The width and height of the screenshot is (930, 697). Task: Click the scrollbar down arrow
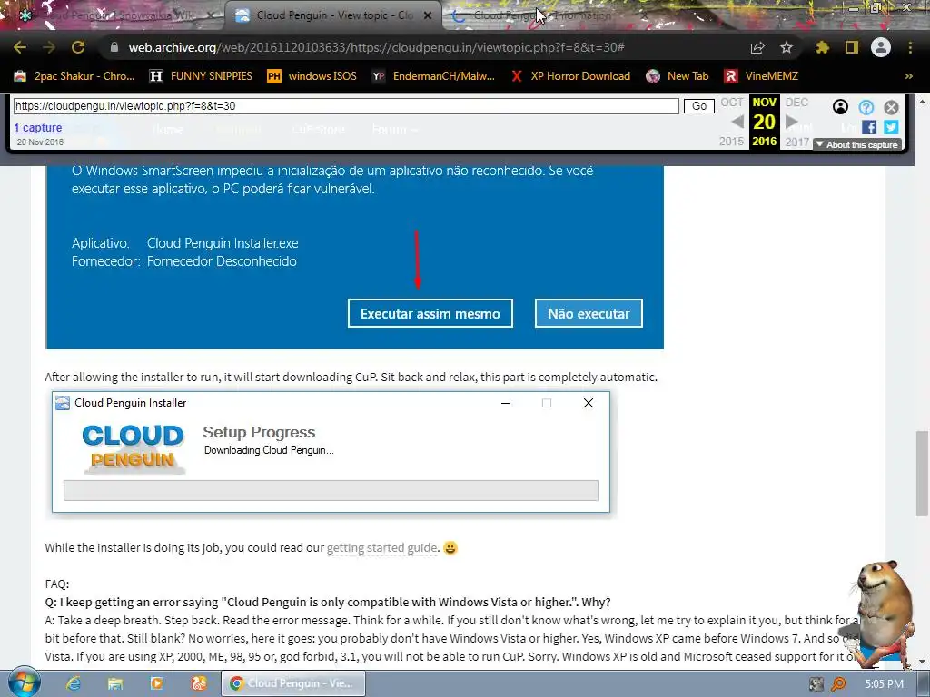[922, 662]
